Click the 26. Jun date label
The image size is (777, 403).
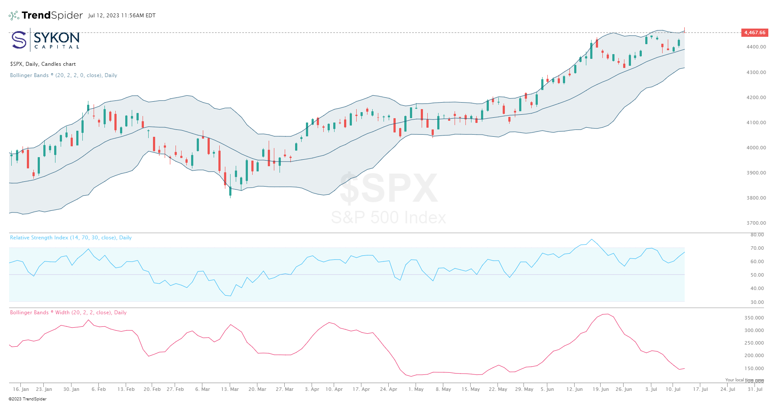click(624, 389)
